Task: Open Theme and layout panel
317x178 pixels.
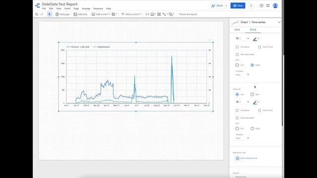Action: [188, 14]
